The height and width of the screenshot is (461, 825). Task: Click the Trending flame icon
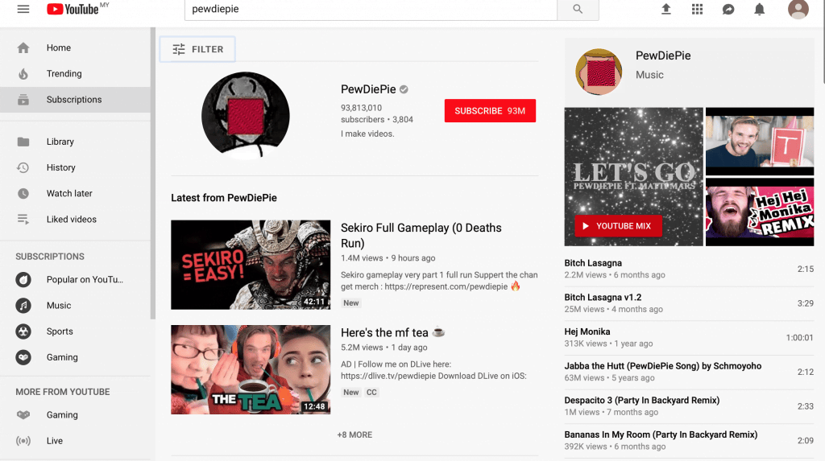(23, 73)
